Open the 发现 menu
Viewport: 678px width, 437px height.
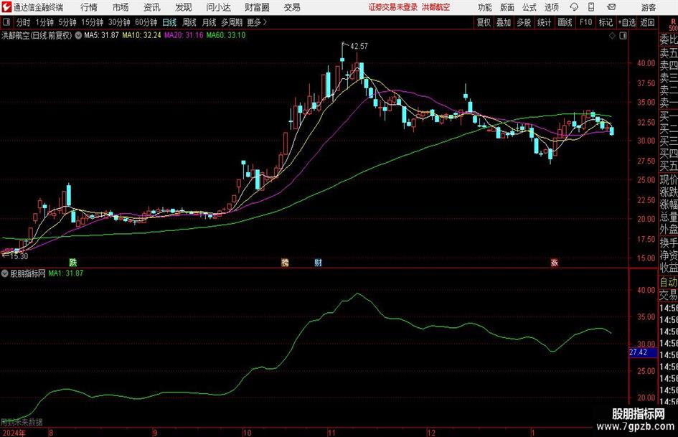tap(184, 7)
